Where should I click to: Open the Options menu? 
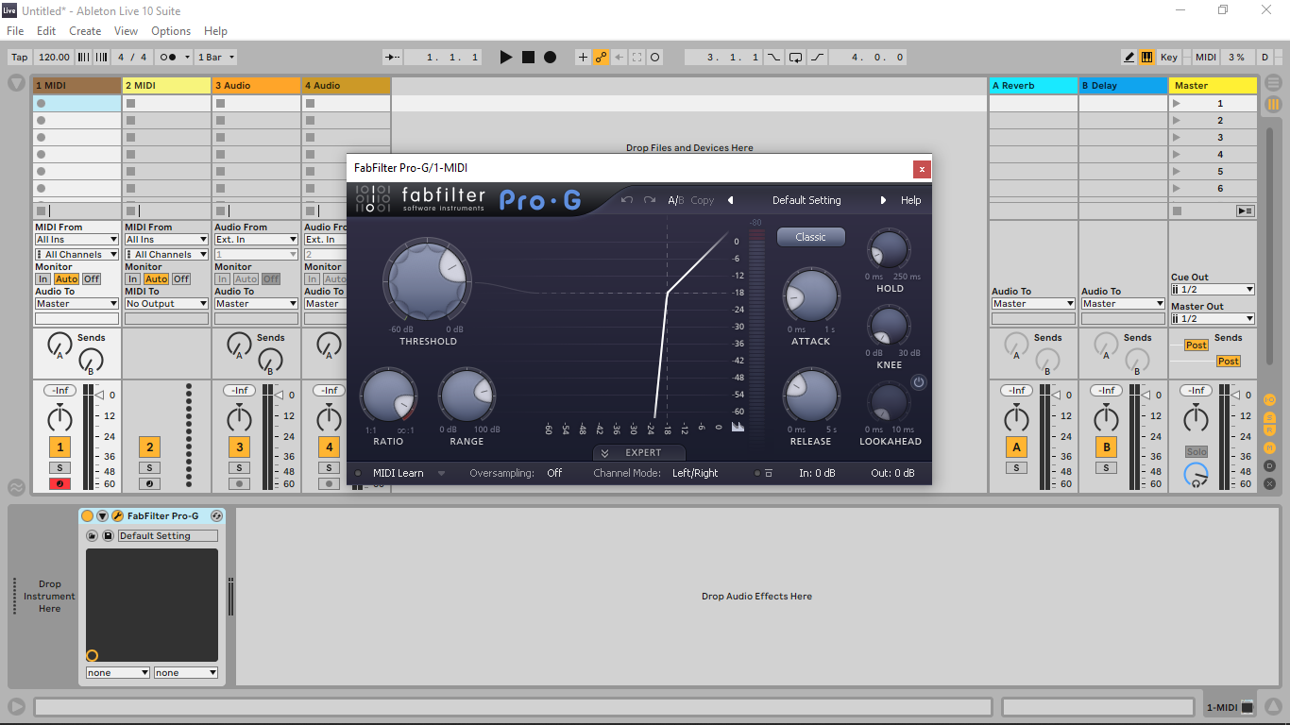[171, 31]
